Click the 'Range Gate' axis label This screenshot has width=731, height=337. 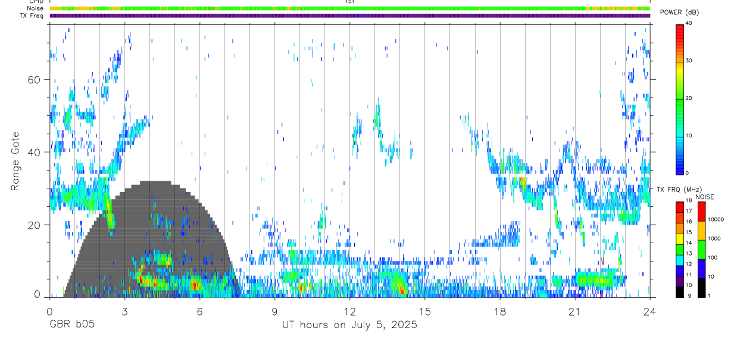(14, 161)
